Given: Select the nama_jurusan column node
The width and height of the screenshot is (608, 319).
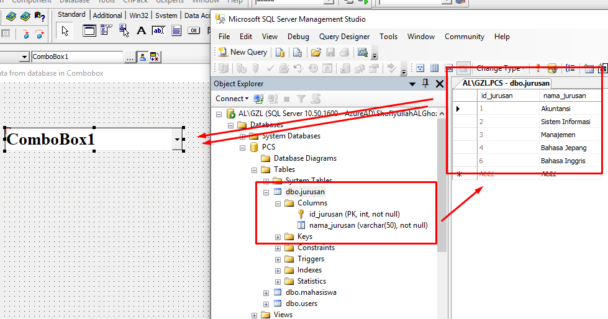Looking at the screenshot, I should (x=368, y=225).
